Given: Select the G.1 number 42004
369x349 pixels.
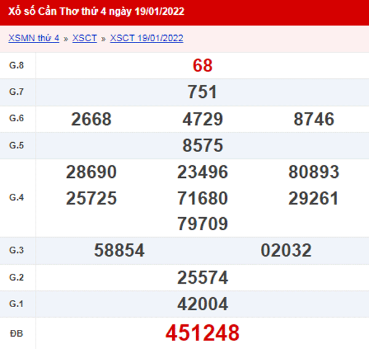Looking at the screenshot, I should [202, 304].
